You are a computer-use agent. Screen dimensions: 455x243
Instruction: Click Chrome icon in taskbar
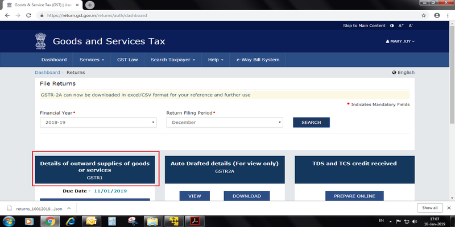(50, 221)
